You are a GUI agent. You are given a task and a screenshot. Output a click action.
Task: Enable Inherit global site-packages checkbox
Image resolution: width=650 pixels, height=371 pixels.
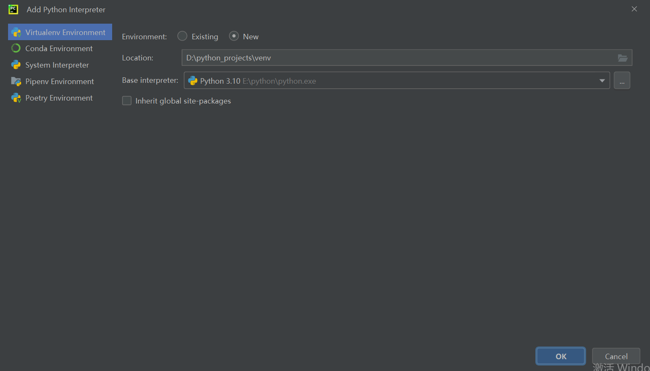(127, 101)
